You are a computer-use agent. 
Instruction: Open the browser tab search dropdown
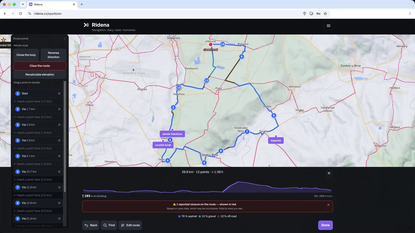(23, 4)
